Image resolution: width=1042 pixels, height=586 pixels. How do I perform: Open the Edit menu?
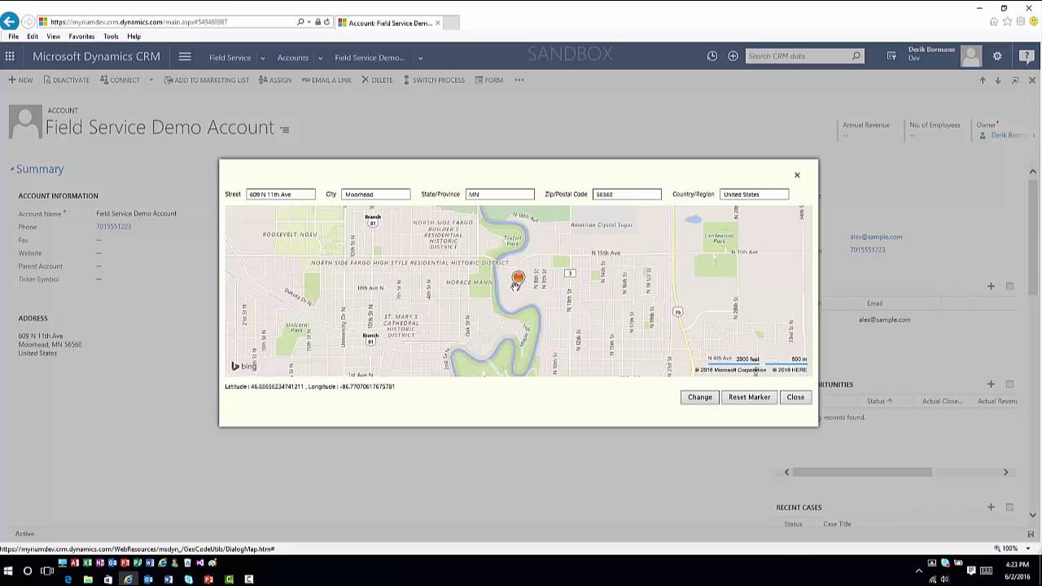(x=33, y=37)
